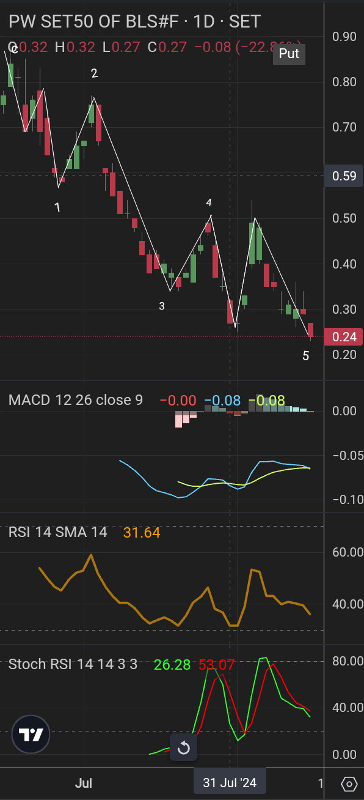Click the 31 Jul '24 date label
364x800 pixels.
click(x=230, y=783)
